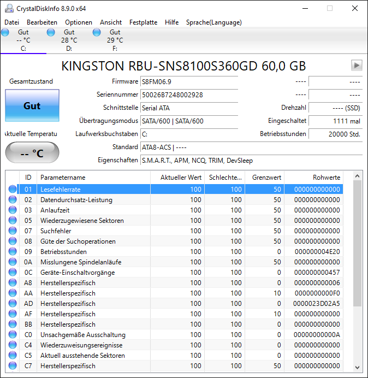Click status circle of Güte der Suchoperationen row
Screen dimensions: 368x378
pyautogui.click(x=13, y=241)
